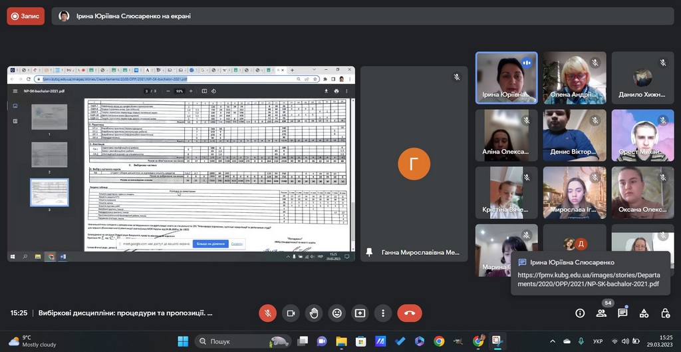Viewport: 681px width, 352px height.
Task: Click the present screen icon
Action: pos(360,313)
